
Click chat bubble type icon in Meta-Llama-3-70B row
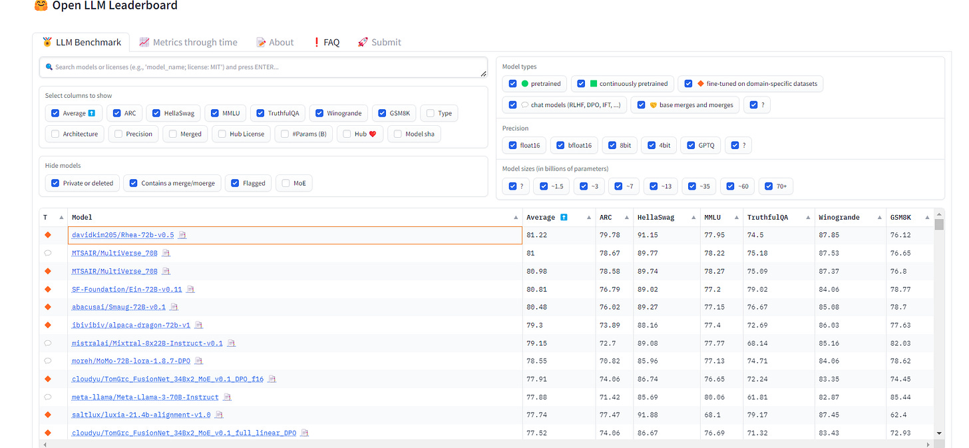(47, 397)
